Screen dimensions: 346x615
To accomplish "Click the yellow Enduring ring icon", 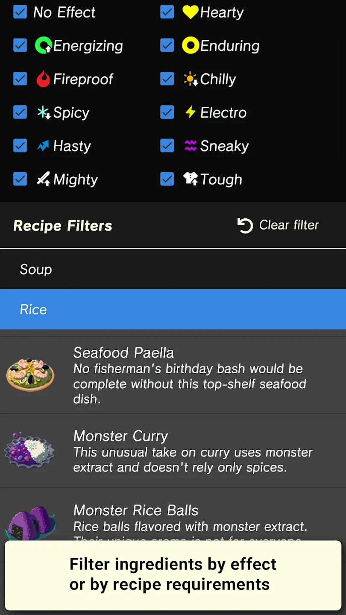I will (x=190, y=45).
